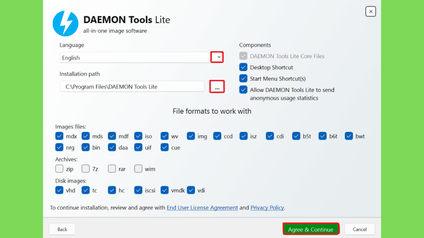This screenshot has height=238, width=424.
Task: Click the Back button
Action: 62,229
